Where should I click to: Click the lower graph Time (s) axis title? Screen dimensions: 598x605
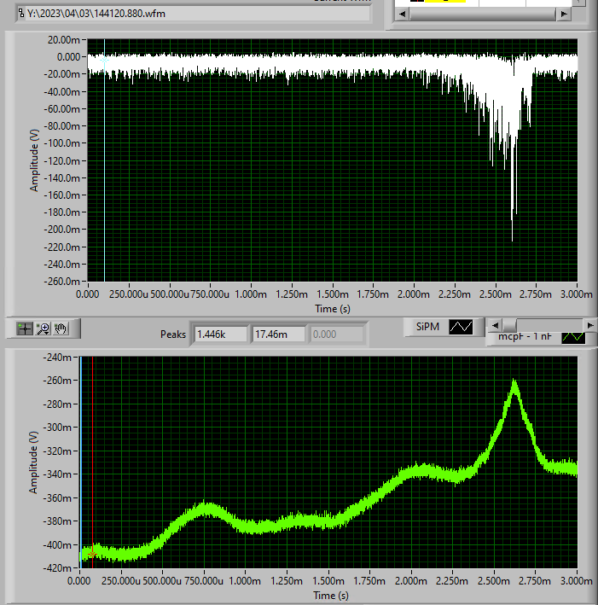pos(331,596)
